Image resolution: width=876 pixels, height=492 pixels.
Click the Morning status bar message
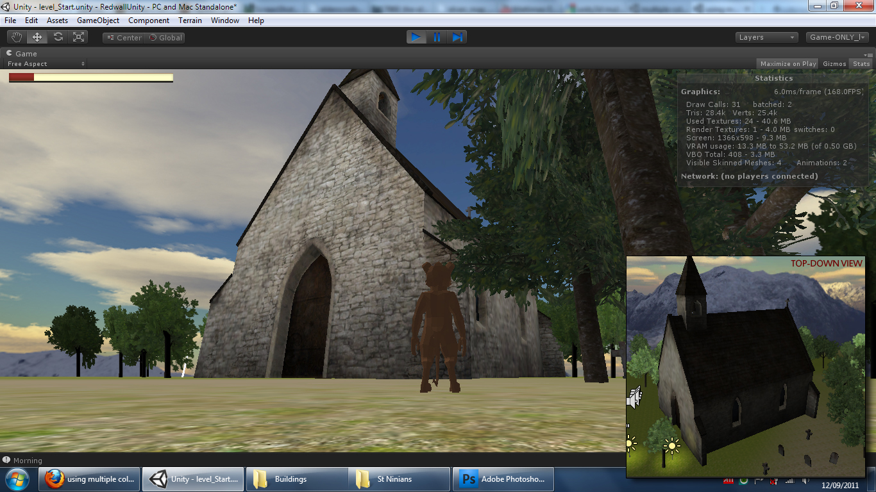(x=28, y=461)
